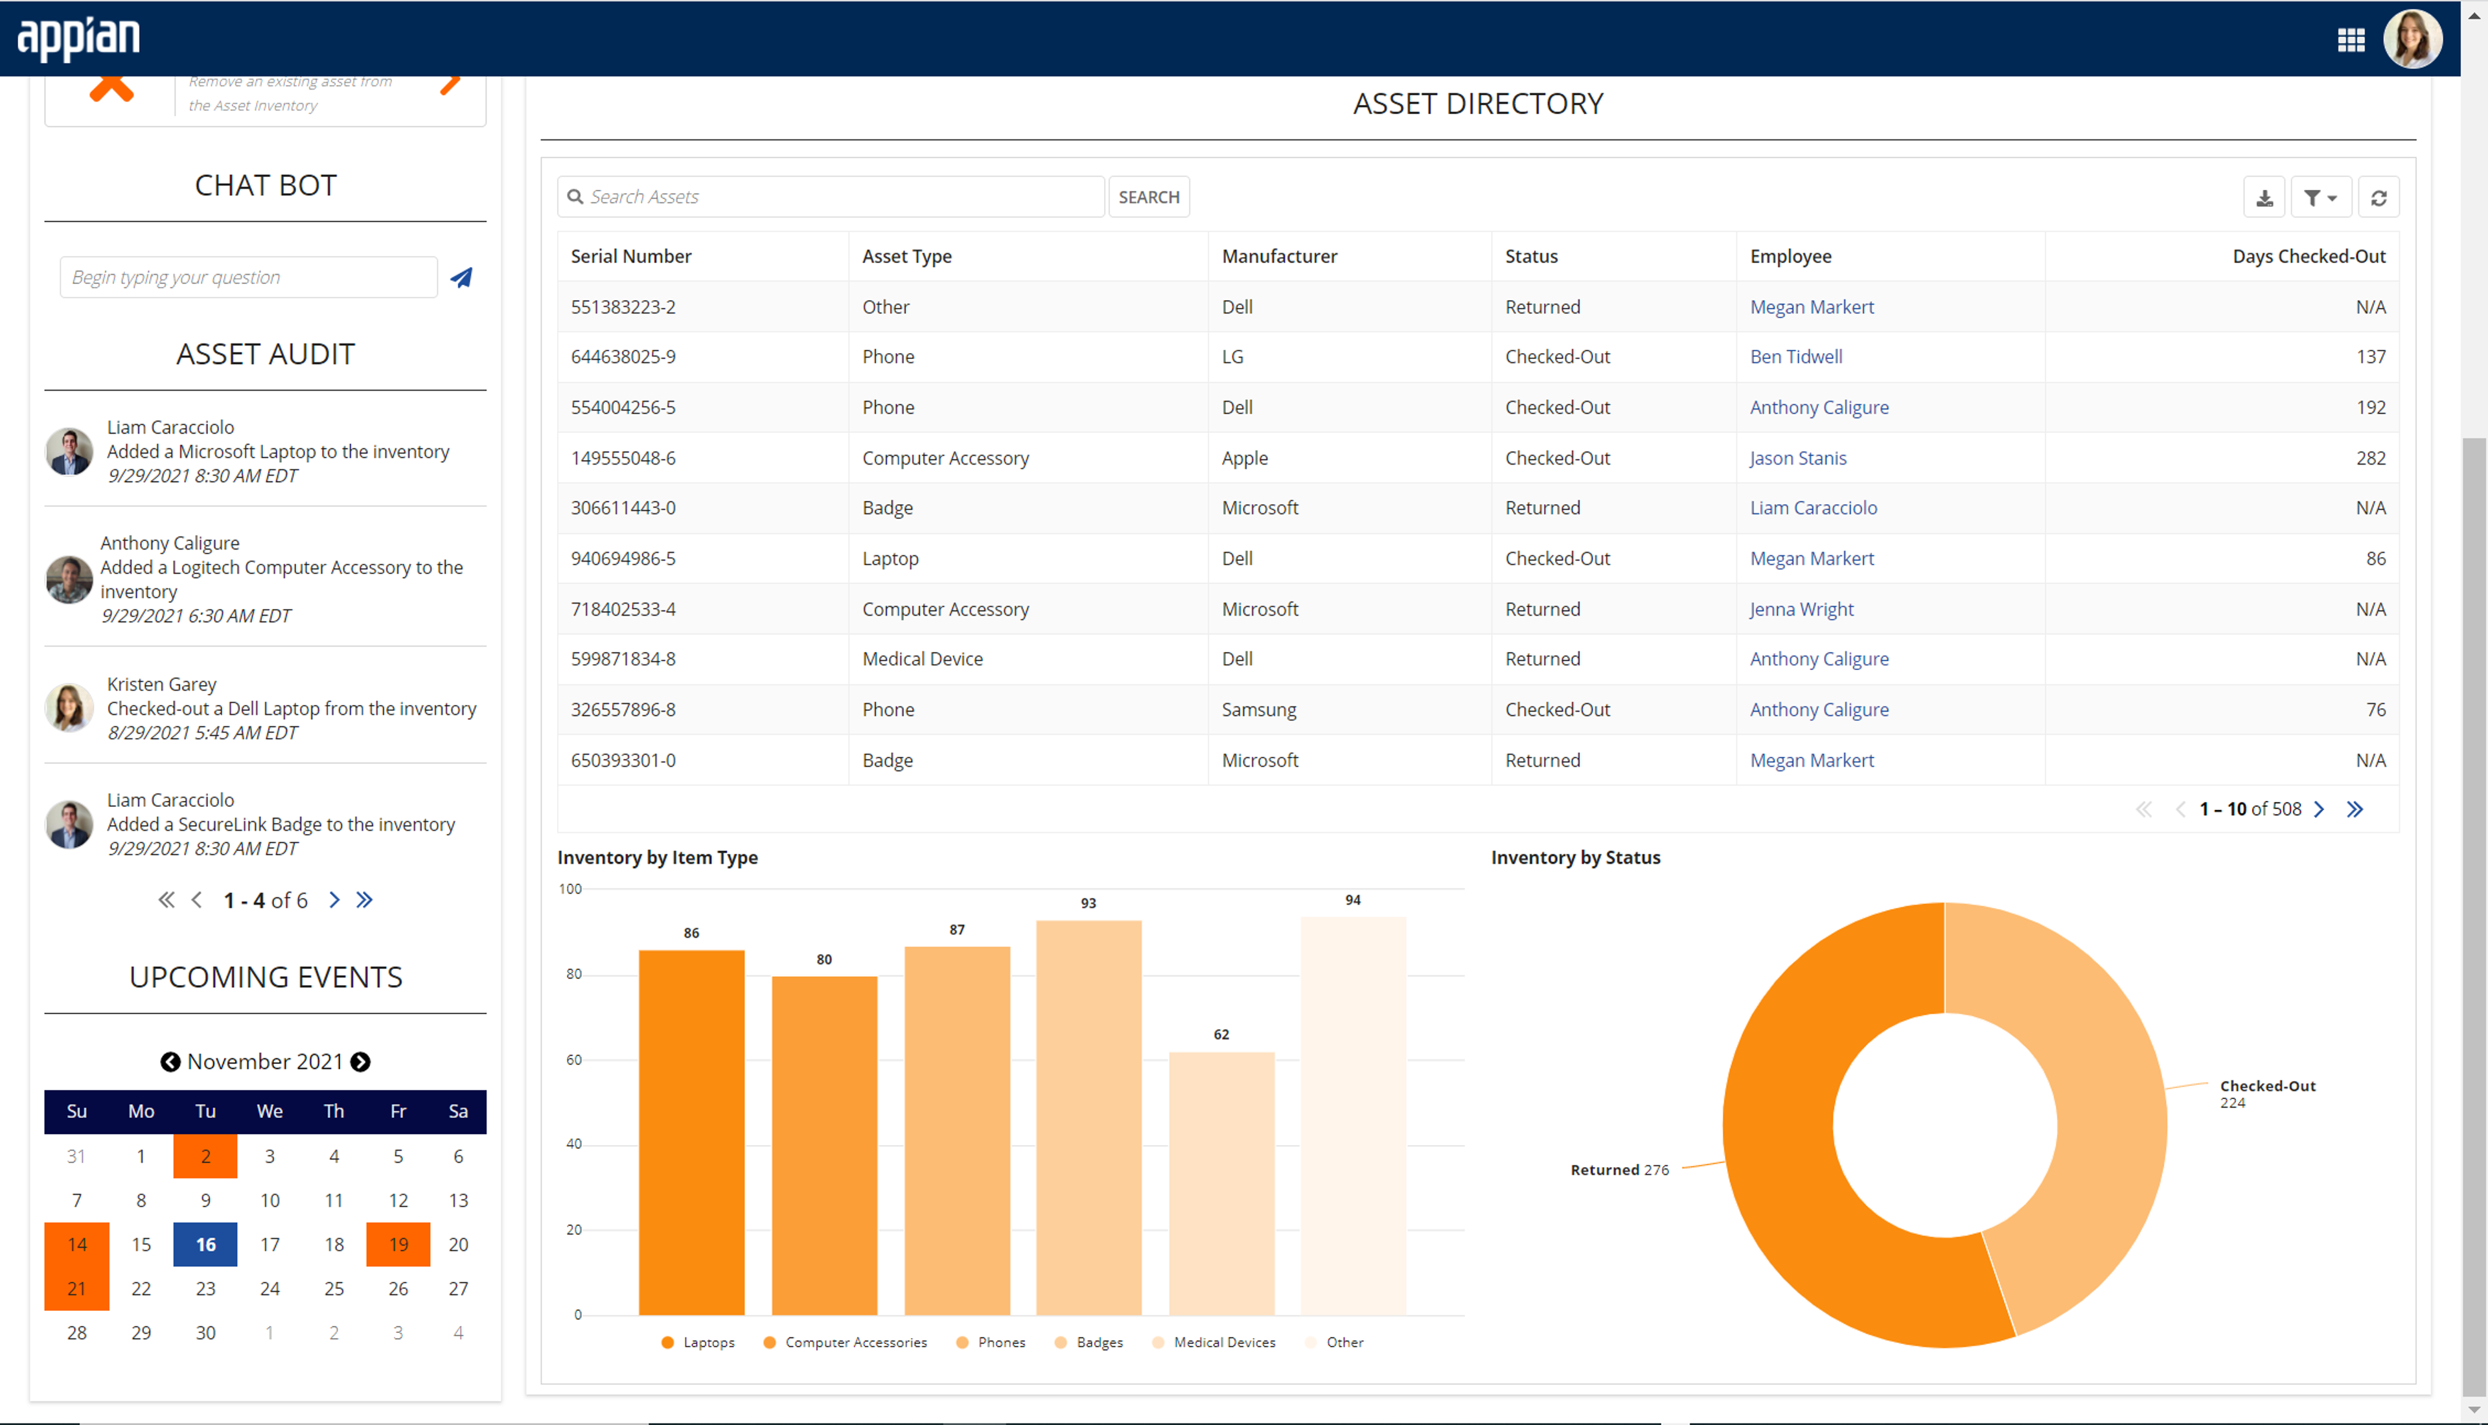Open the asset grid filter dropdown
The height and width of the screenshot is (1425, 2488).
(2320, 198)
